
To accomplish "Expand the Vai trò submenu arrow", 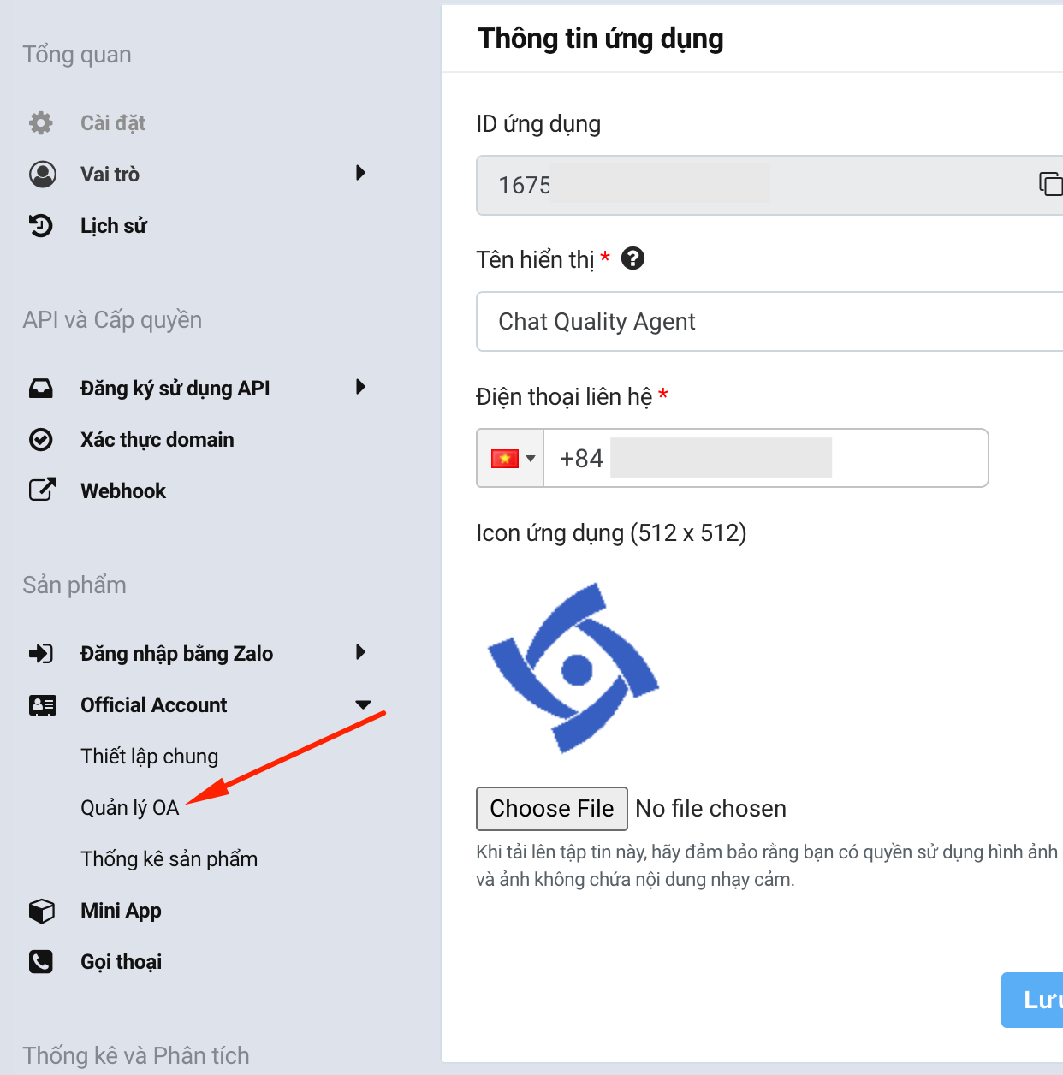I will coord(360,174).
